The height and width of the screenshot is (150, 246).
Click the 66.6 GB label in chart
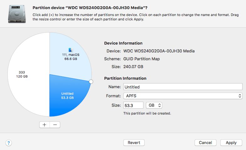71,59
